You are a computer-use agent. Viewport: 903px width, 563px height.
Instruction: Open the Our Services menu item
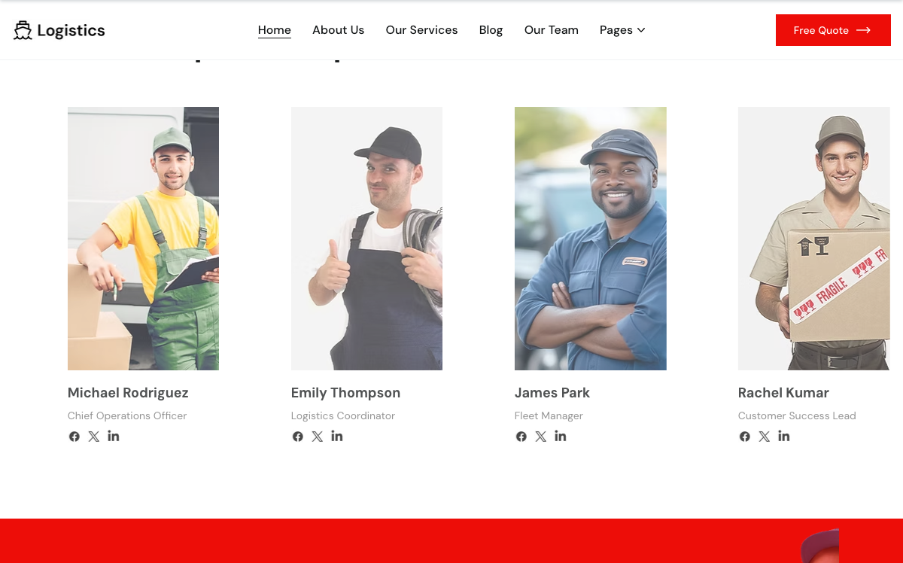pyautogui.click(x=421, y=30)
